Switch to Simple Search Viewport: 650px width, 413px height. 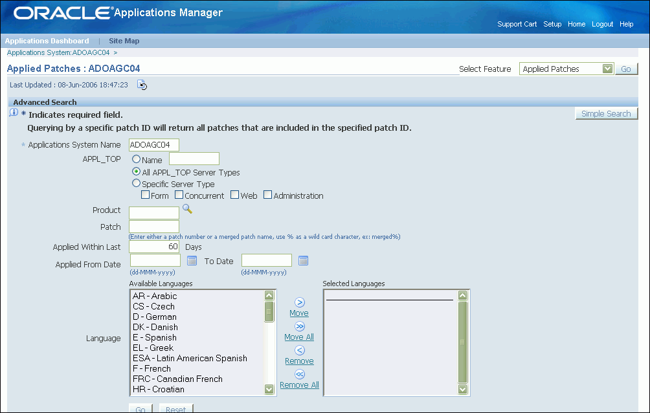pos(606,114)
